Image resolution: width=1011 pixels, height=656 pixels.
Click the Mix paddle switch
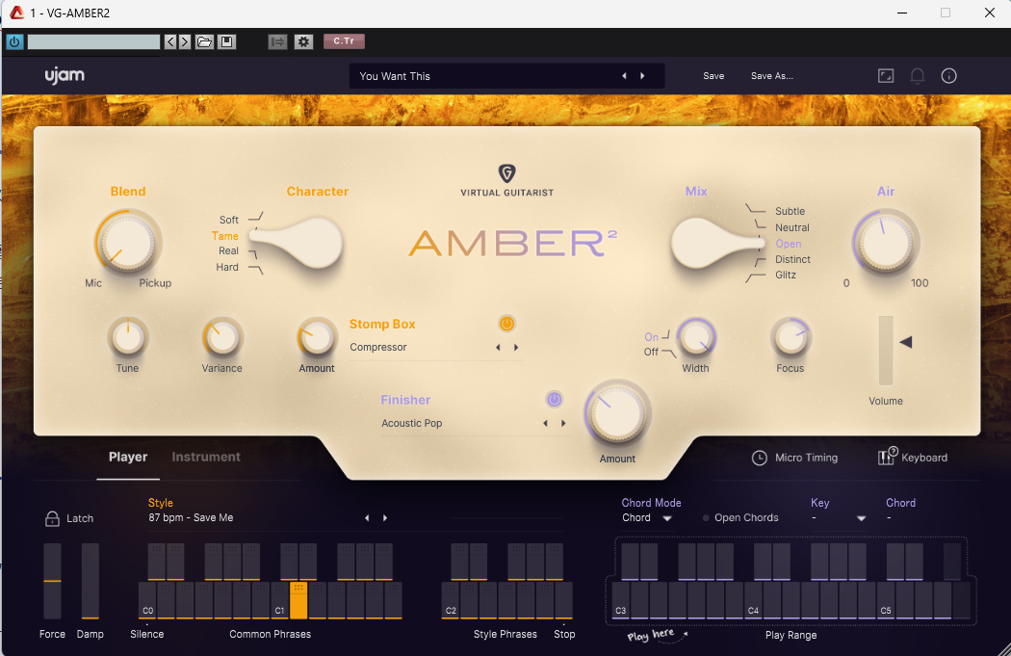[717, 243]
